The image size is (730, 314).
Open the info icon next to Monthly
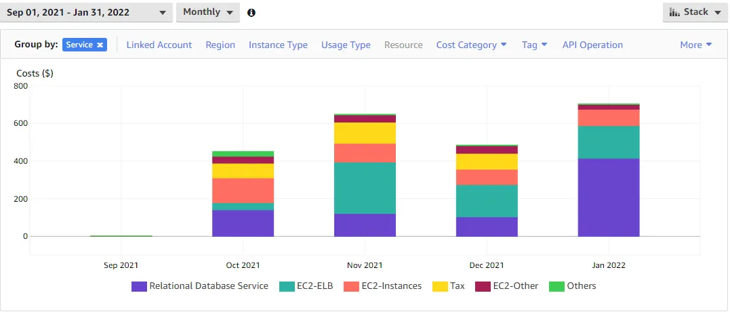click(x=251, y=13)
